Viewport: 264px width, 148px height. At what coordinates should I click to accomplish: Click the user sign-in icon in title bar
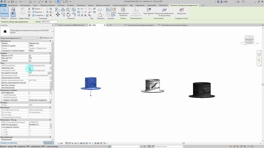[x=222, y=2]
